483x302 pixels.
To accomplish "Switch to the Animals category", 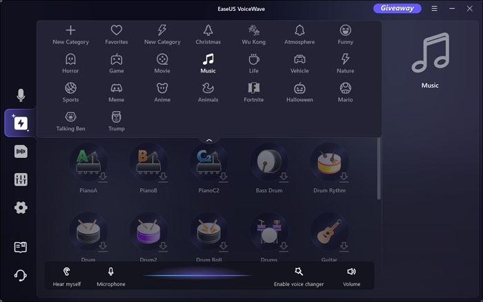I will click(x=208, y=92).
